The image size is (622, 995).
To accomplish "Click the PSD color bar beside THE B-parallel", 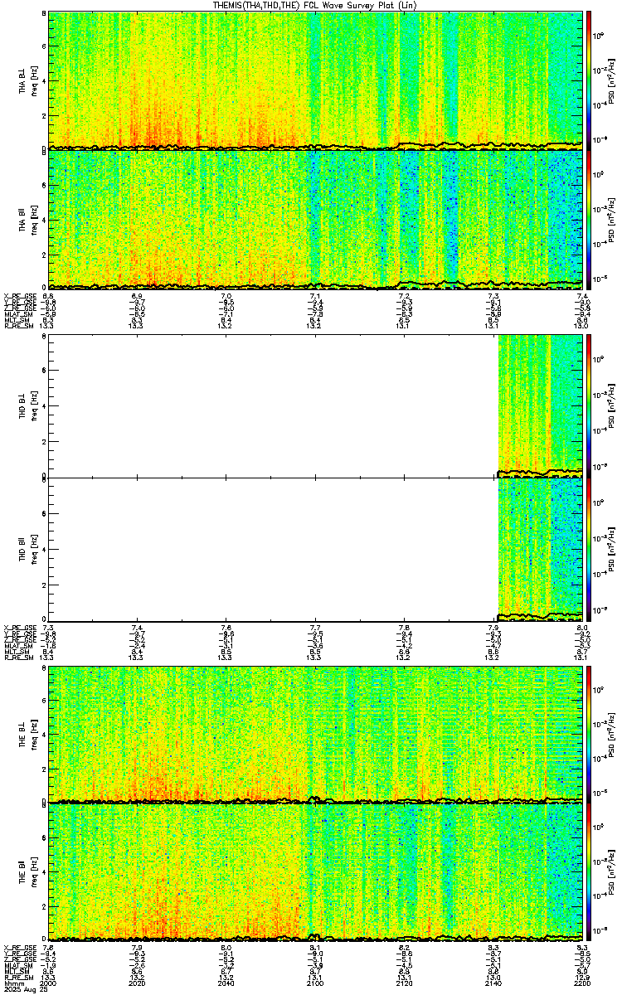I will tap(589, 872).
